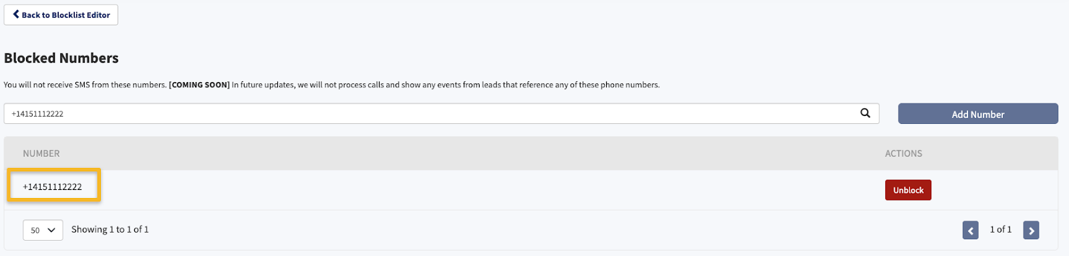The image size is (1069, 256).
Task: Focus the phone number search field
Action: 441,113
